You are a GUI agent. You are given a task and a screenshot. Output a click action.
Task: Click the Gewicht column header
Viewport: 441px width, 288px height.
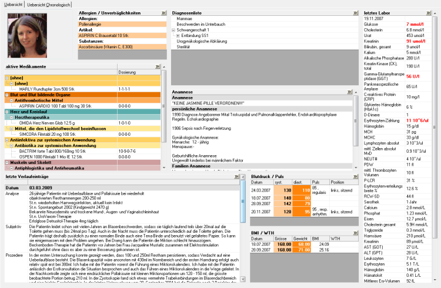pos(302,239)
